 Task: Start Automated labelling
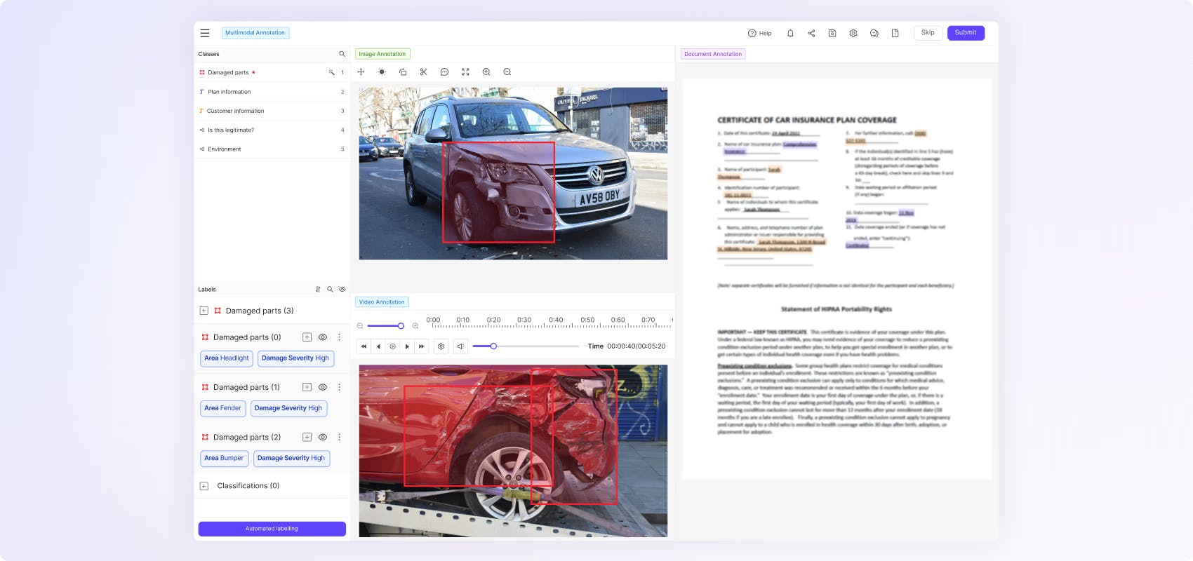(272, 529)
